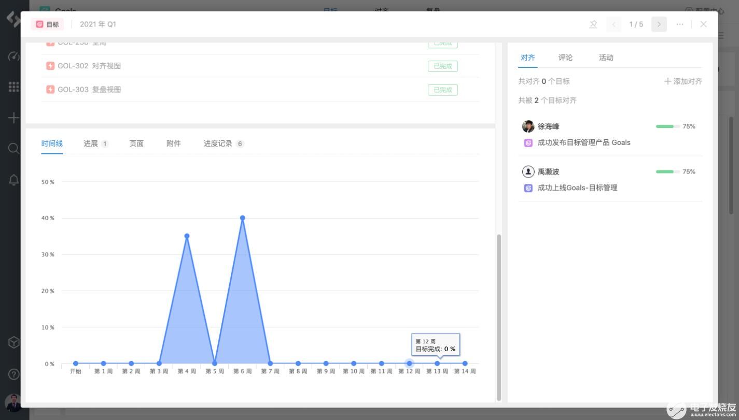Select the 对齐 tab in right panel

(x=528, y=57)
